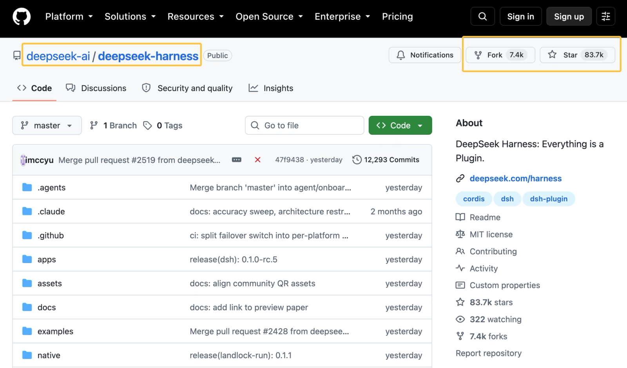Click the Sign up button
The height and width of the screenshot is (368, 627).
569,16
